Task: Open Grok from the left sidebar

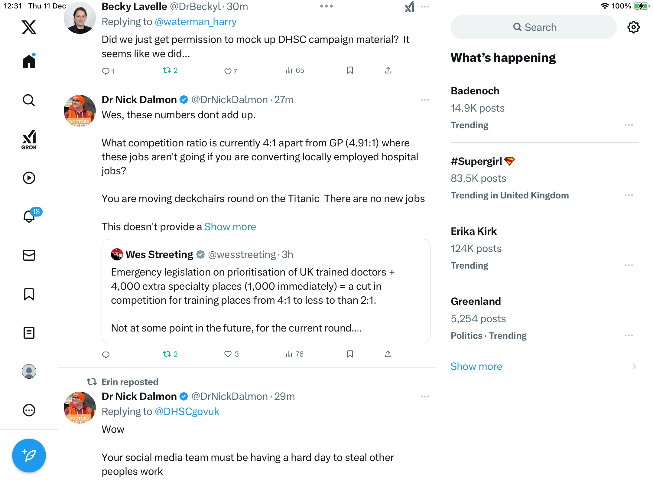Action: [29, 139]
